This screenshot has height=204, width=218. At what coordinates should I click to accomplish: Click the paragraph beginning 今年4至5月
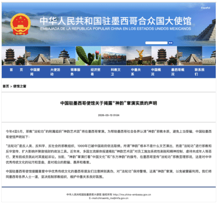pos(109,134)
